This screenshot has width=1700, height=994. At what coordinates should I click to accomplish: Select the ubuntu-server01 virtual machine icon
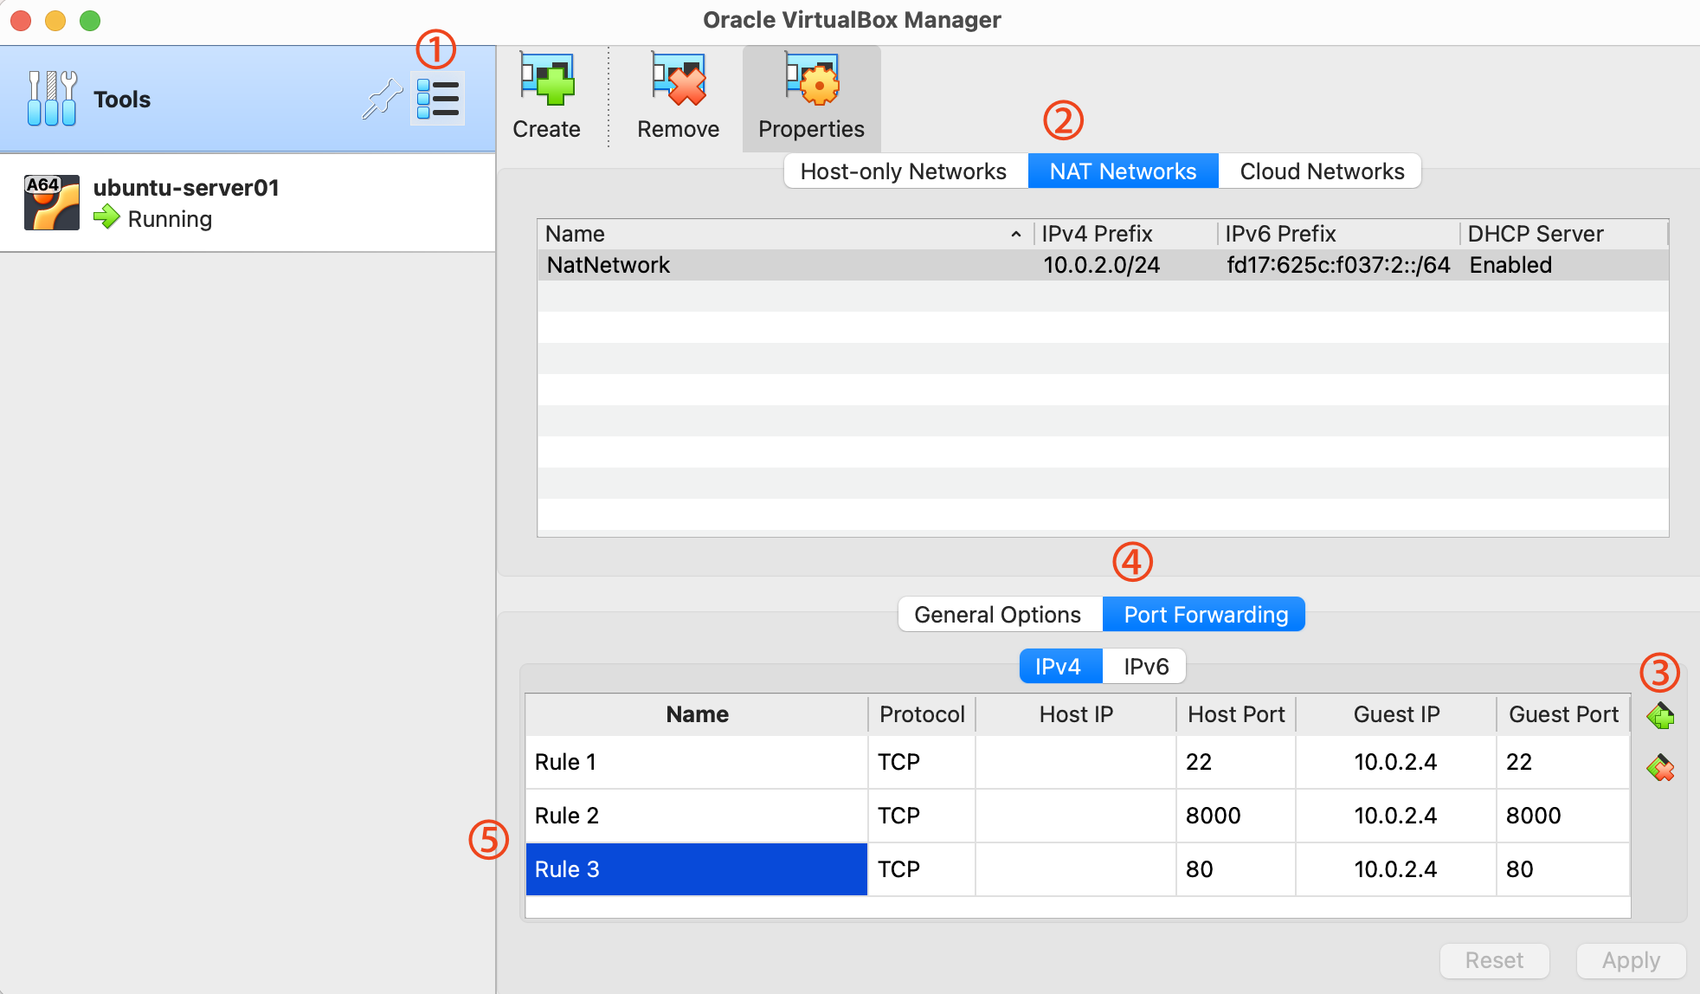pyautogui.click(x=52, y=203)
